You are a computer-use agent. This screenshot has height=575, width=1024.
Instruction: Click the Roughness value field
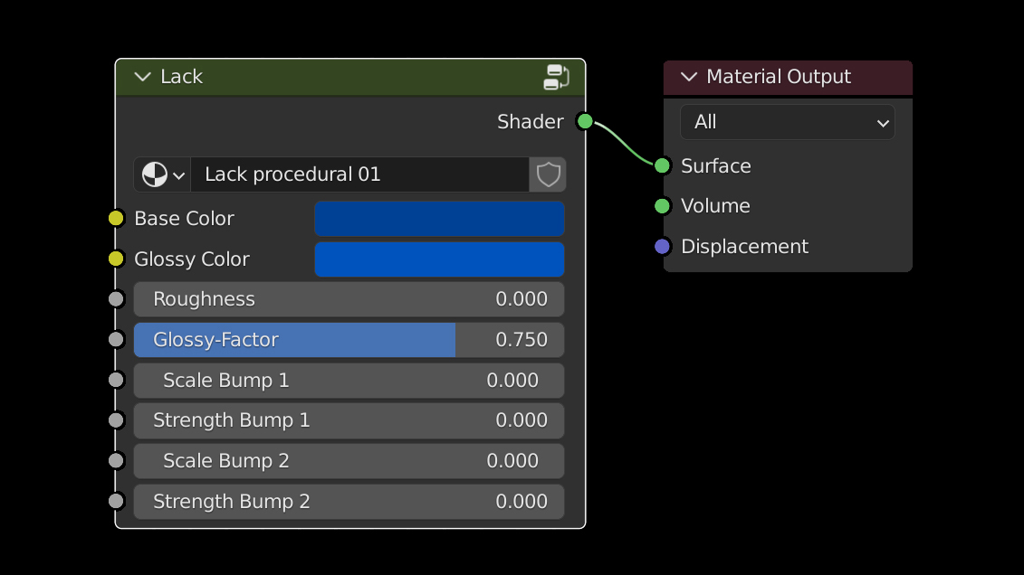point(349,299)
